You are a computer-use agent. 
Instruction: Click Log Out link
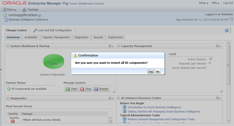228,3
